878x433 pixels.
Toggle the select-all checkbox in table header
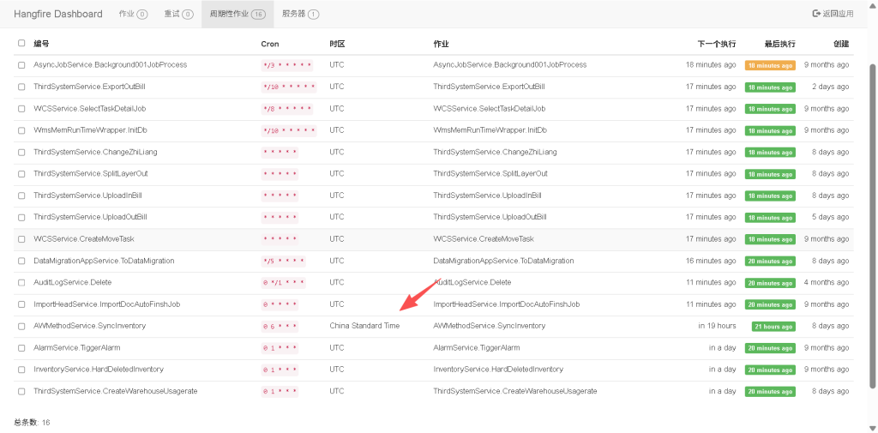(x=21, y=43)
